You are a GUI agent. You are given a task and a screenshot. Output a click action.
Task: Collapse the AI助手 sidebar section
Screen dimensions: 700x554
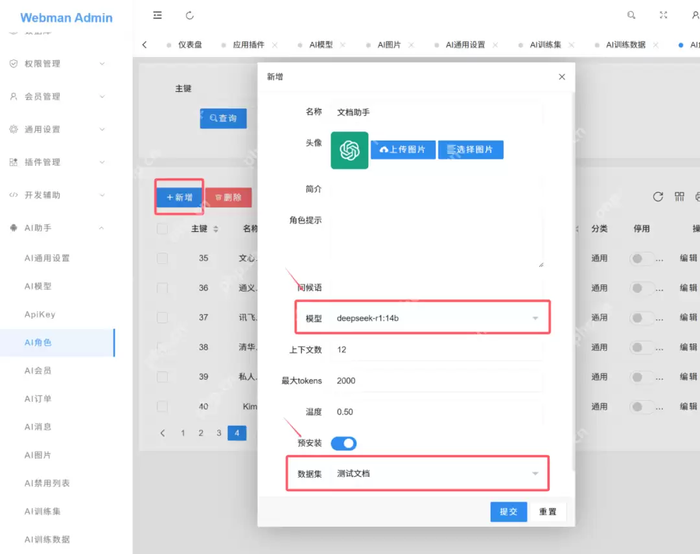[x=58, y=228]
